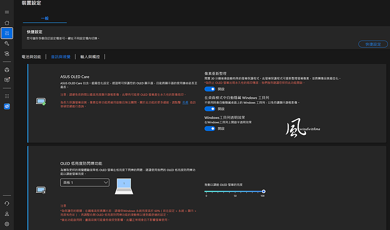Select the 音訊與視覺 tab
Screen dimensions: 390x230
pos(60,57)
